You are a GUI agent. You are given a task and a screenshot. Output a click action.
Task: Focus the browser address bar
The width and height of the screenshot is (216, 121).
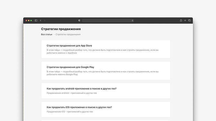tap(108, 21)
